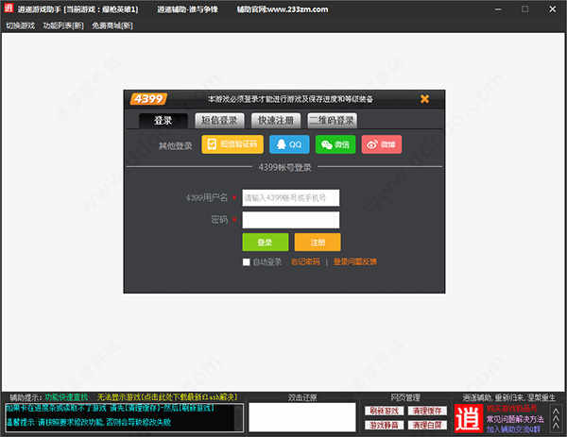Minimize the 逍遥游戏助手 window
This screenshot has height=437, width=567.
pyautogui.click(x=498, y=9)
